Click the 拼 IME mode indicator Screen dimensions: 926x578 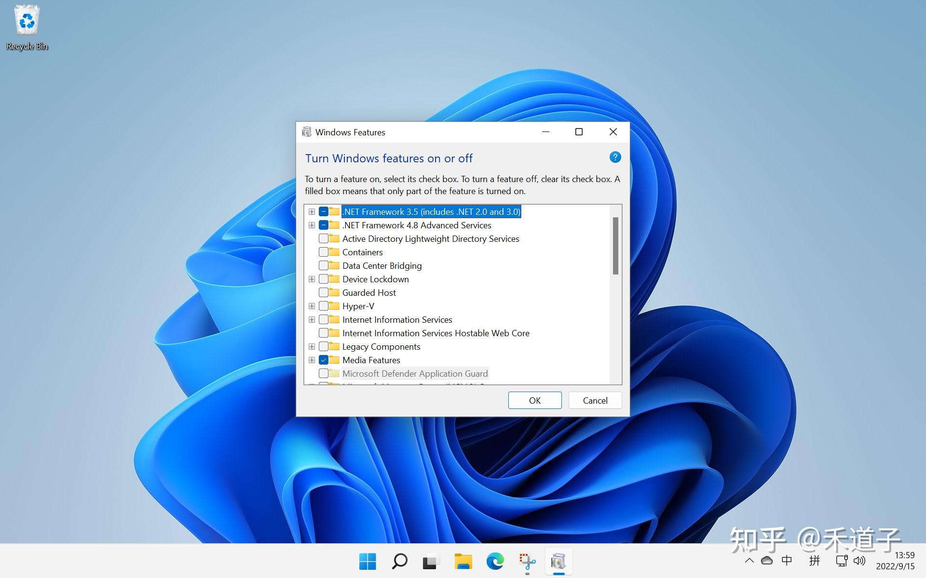click(x=814, y=561)
